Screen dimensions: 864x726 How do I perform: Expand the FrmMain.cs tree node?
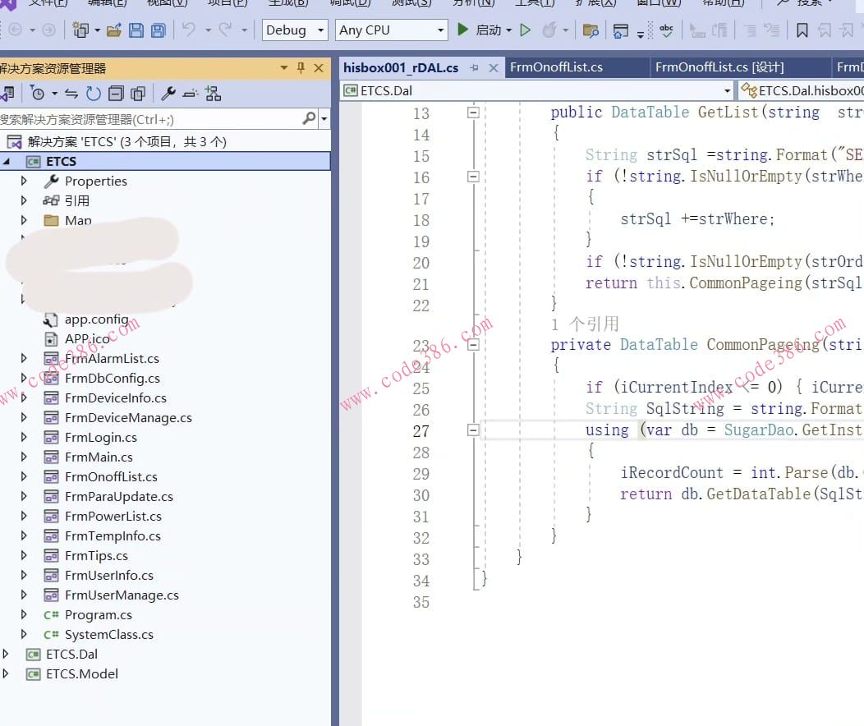tap(24, 457)
